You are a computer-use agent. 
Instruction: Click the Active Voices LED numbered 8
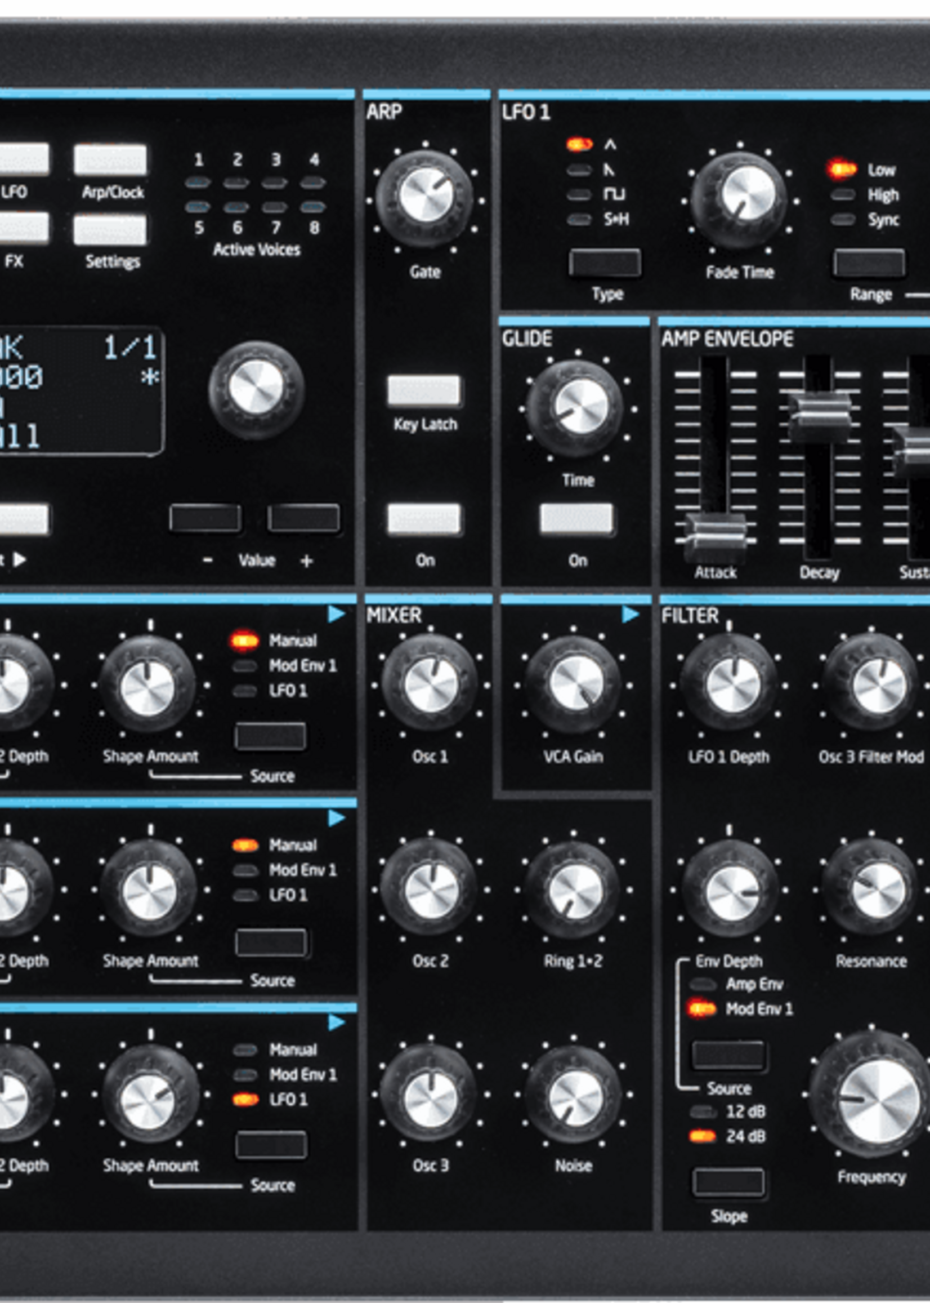[313, 207]
